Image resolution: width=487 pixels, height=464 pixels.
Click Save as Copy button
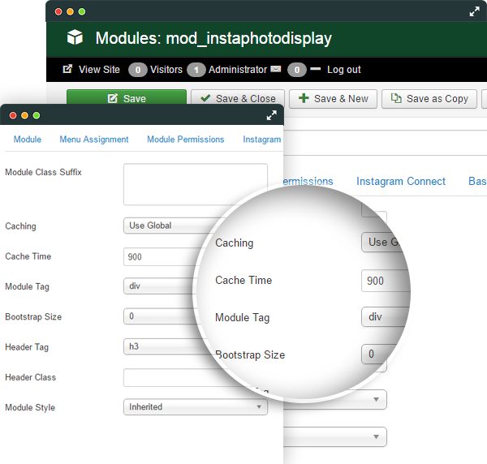(429, 99)
